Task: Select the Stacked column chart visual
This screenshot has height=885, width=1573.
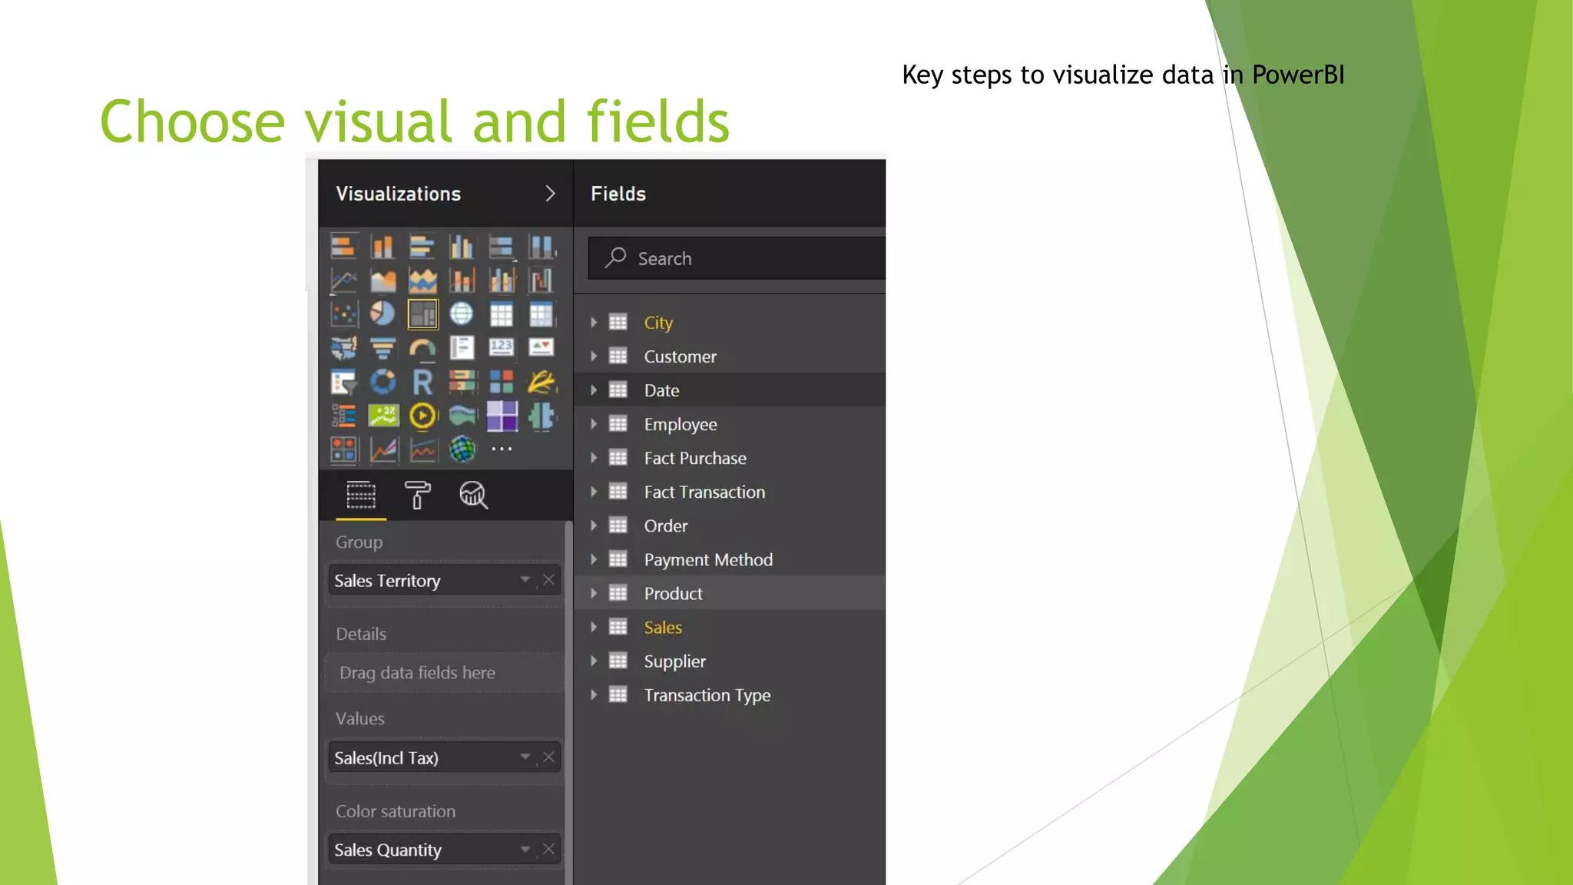Action: (x=382, y=247)
